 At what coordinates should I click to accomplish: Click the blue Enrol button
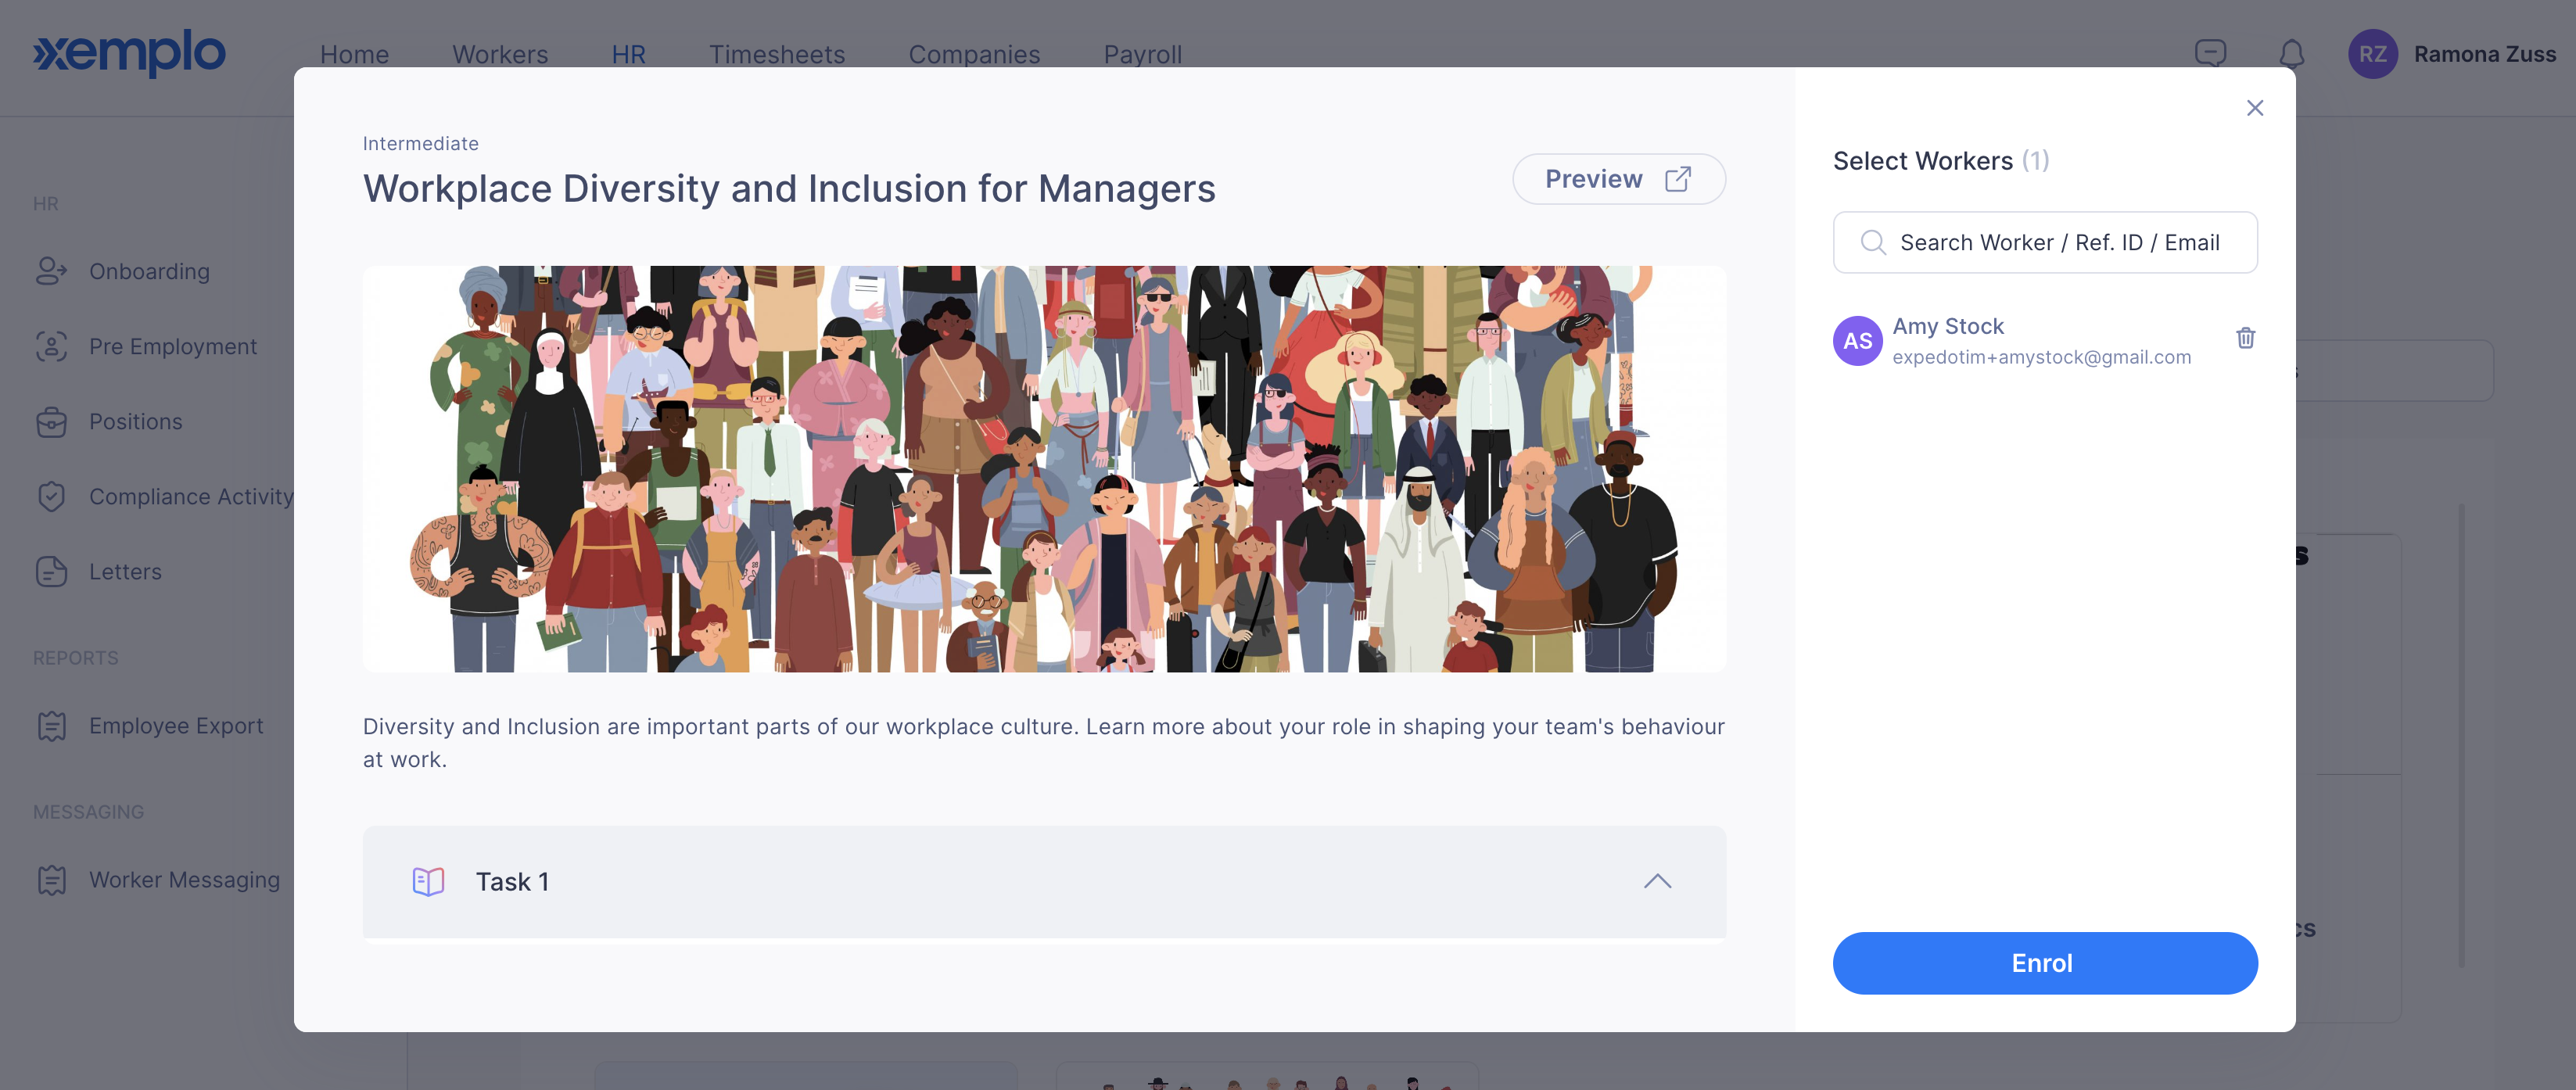pos(2044,963)
